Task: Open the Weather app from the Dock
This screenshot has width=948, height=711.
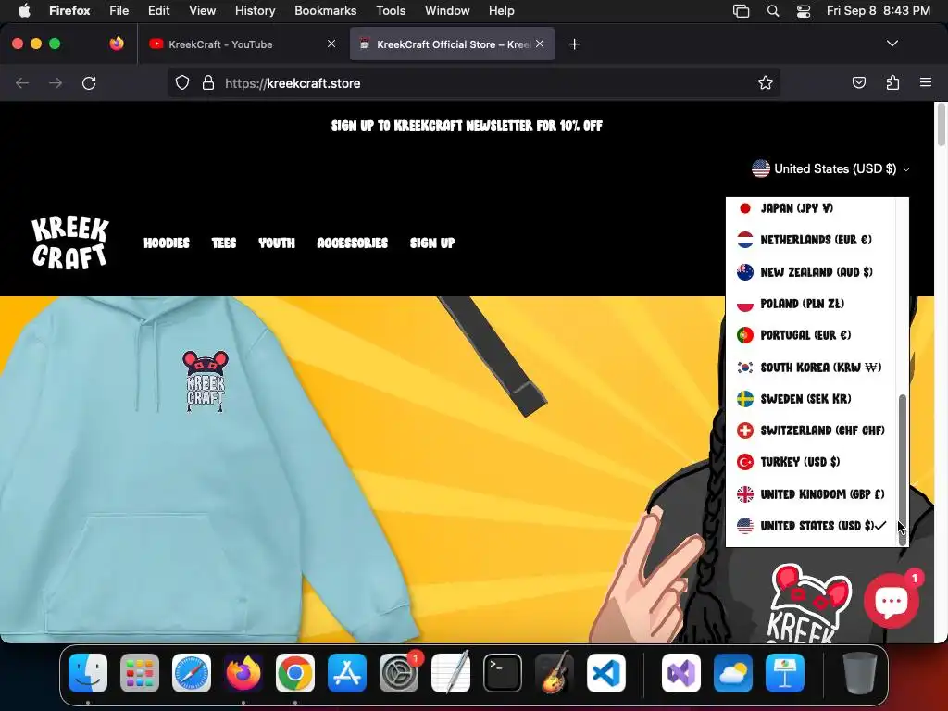Action: point(733,673)
